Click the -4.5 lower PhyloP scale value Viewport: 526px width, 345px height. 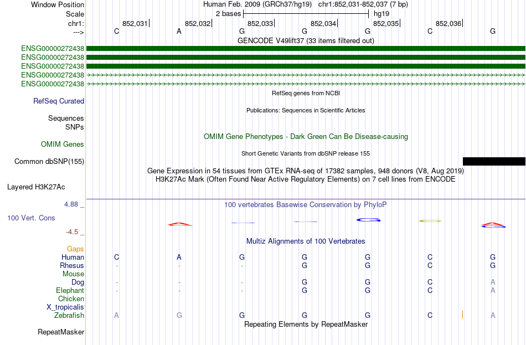pos(72,232)
